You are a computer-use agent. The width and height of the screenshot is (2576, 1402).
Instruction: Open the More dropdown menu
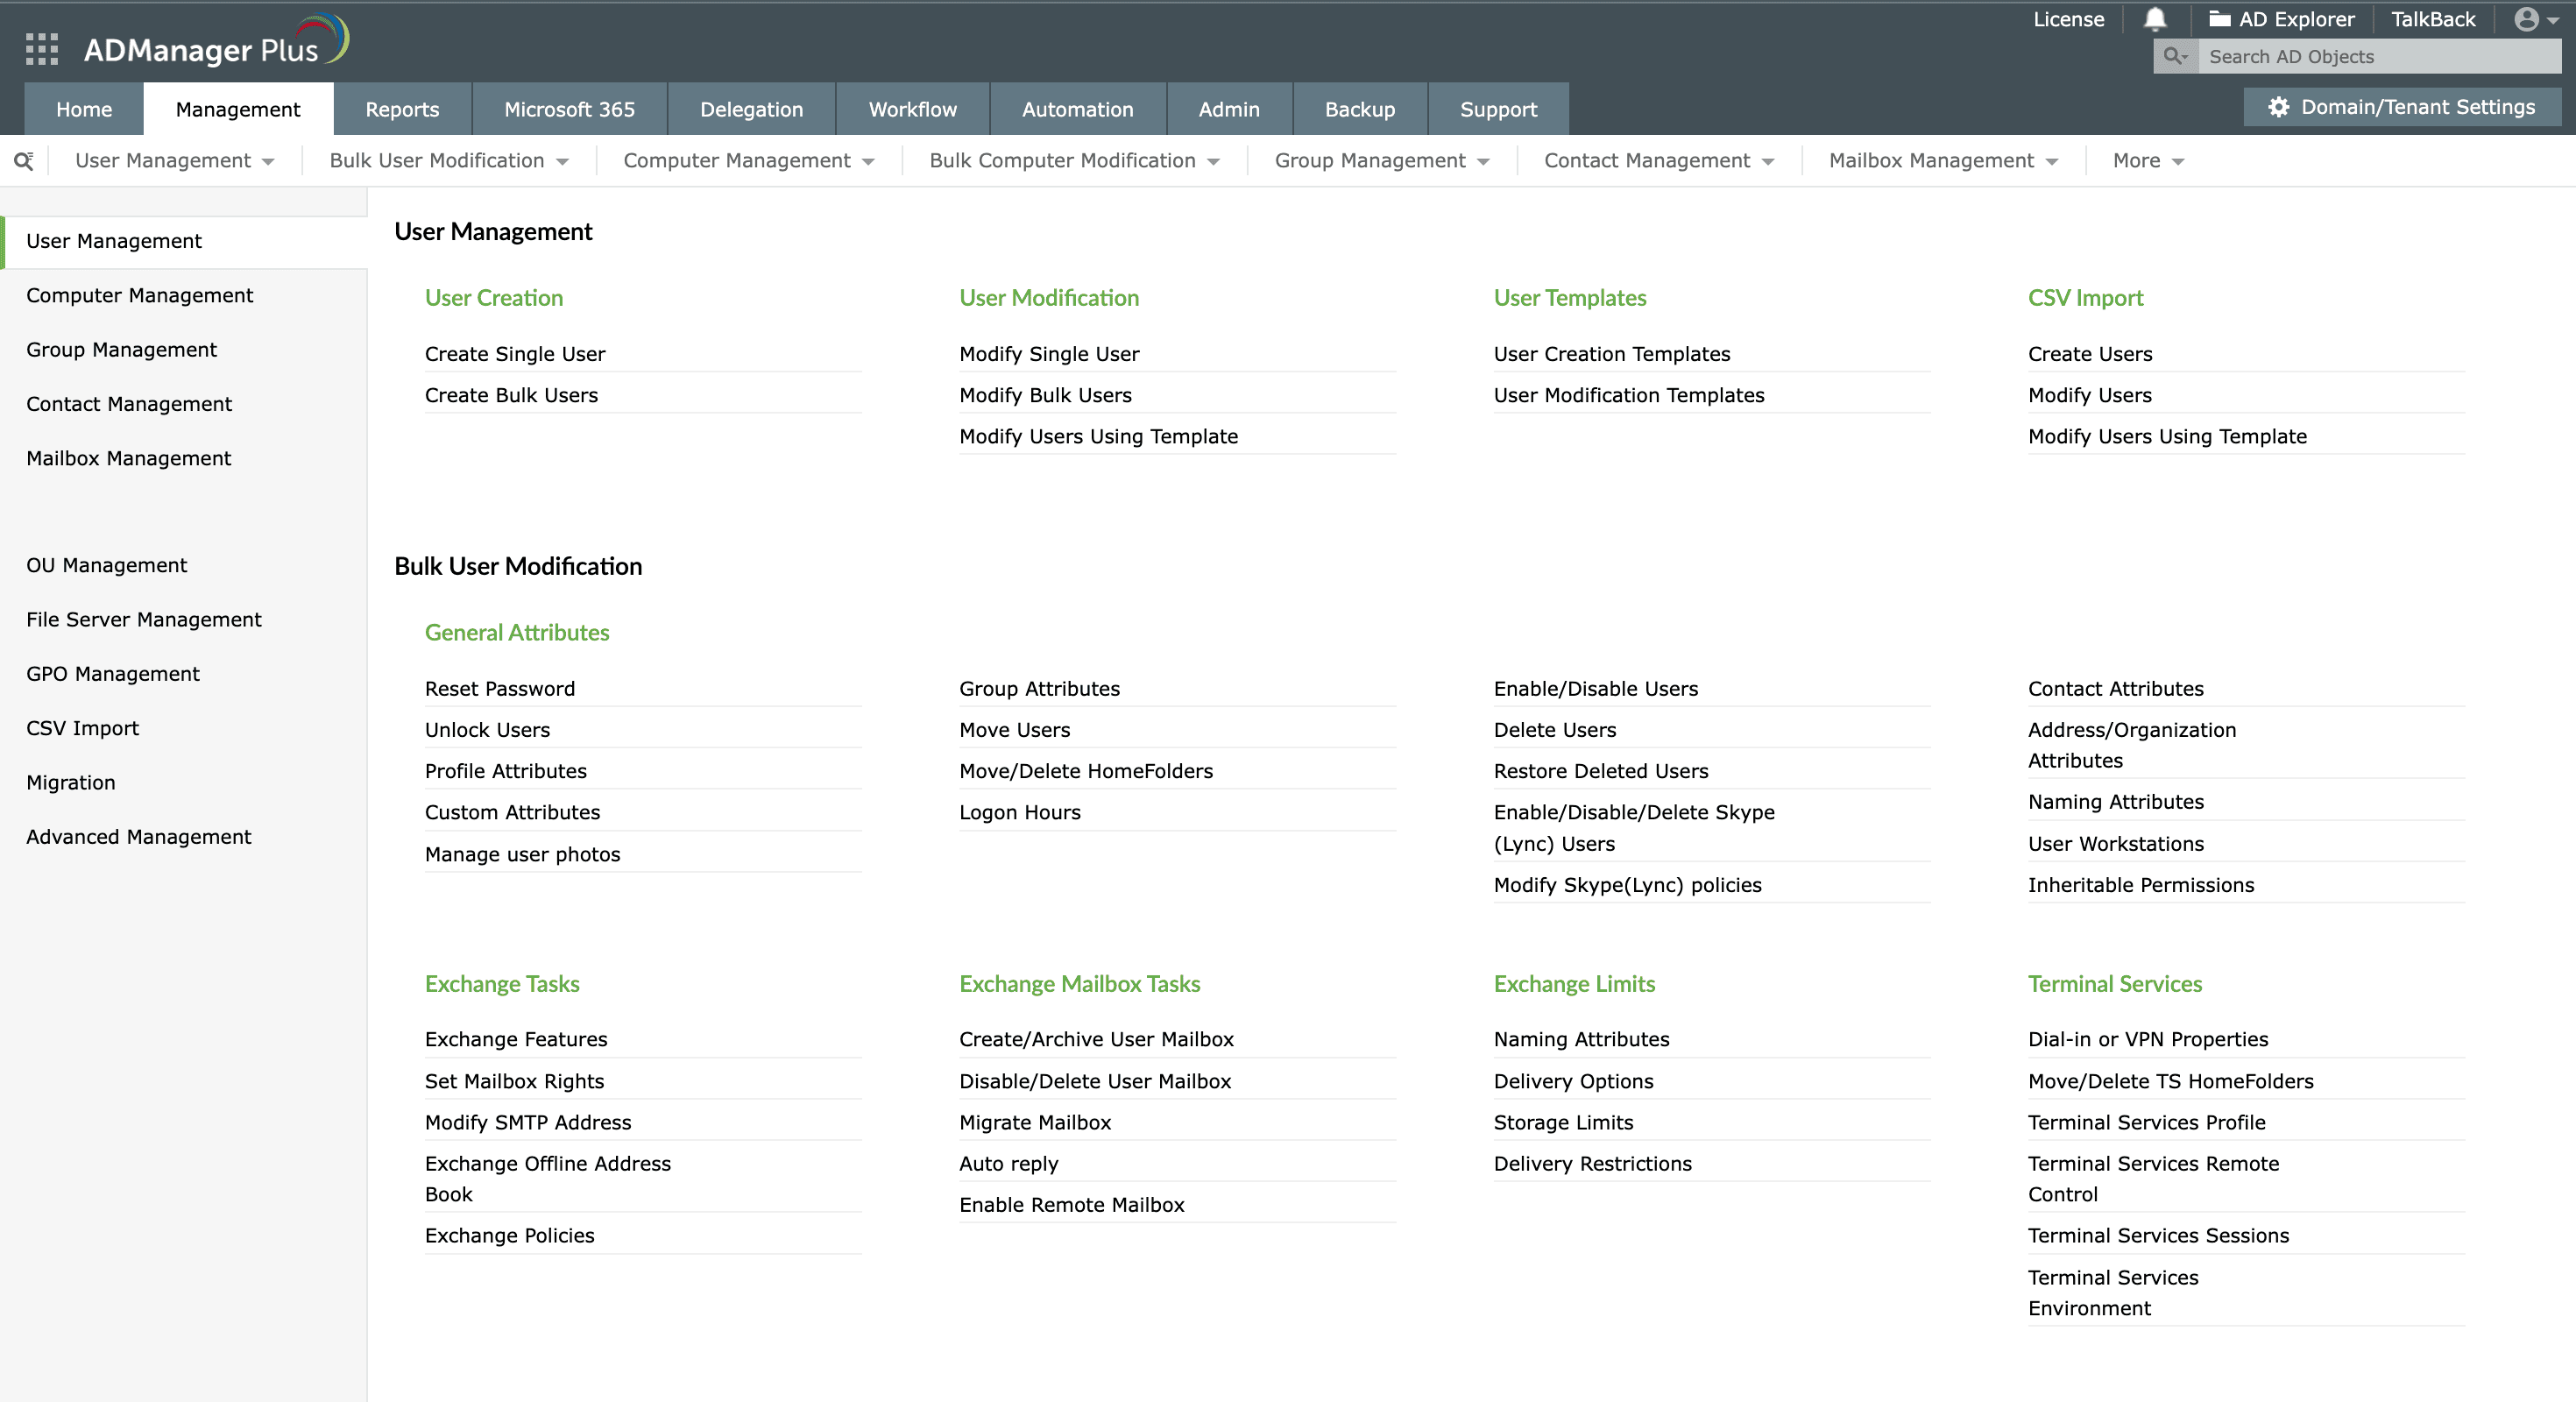2147,161
